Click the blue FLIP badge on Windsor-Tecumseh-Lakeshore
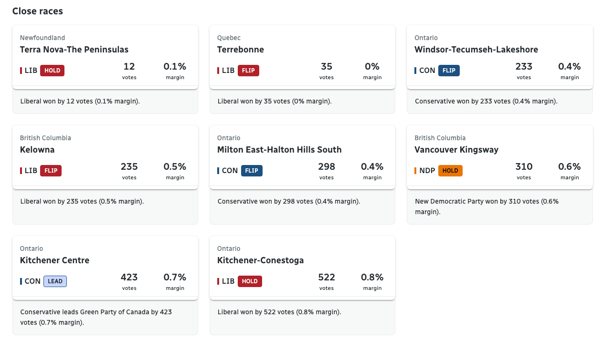The width and height of the screenshot is (613, 340). click(449, 71)
